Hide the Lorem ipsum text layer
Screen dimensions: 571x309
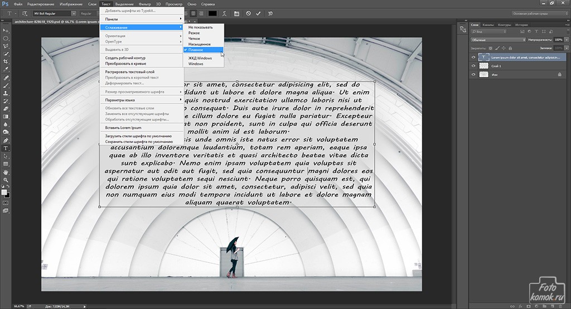[x=473, y=57]
